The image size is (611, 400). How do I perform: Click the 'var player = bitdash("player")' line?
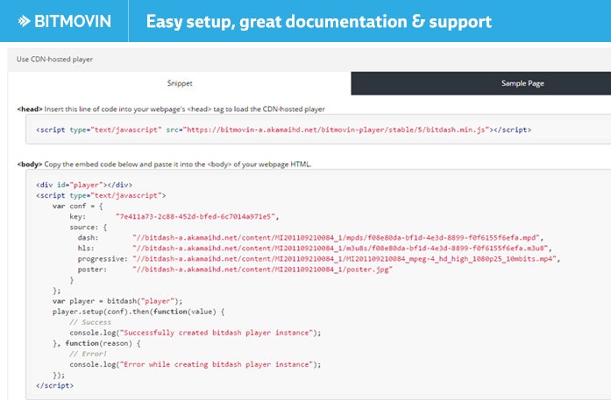coord(117,301)
